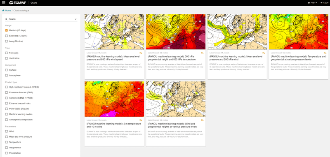The width and height of the screenshot is (330, 157).
Task: Add Wind and geopotential heights chart to collection
Action: [x=202, y=120]
